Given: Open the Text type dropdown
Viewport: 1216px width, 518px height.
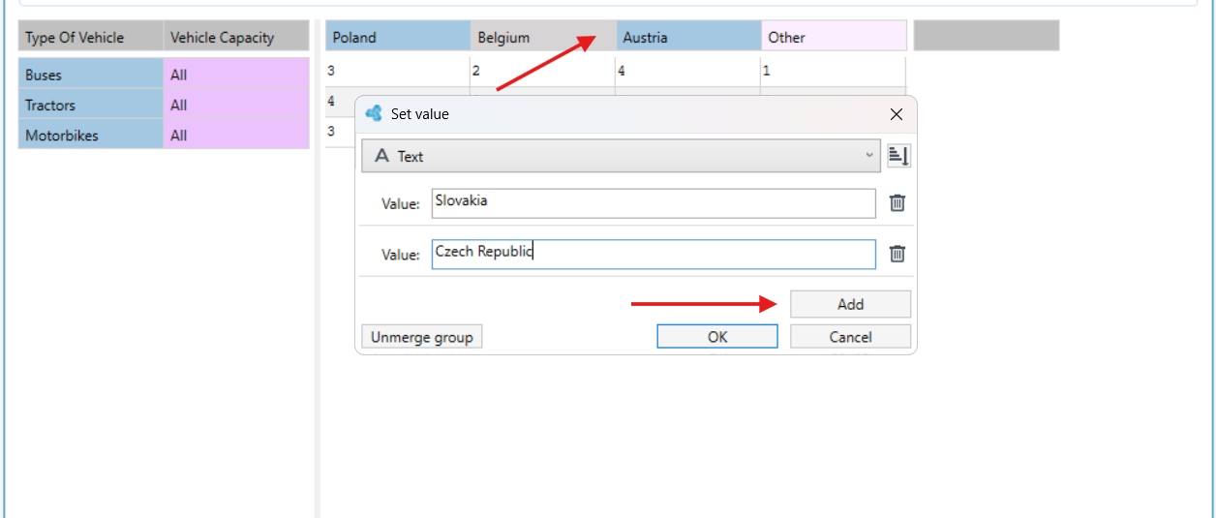Looking at the screenshot, I should pos(621,156).
